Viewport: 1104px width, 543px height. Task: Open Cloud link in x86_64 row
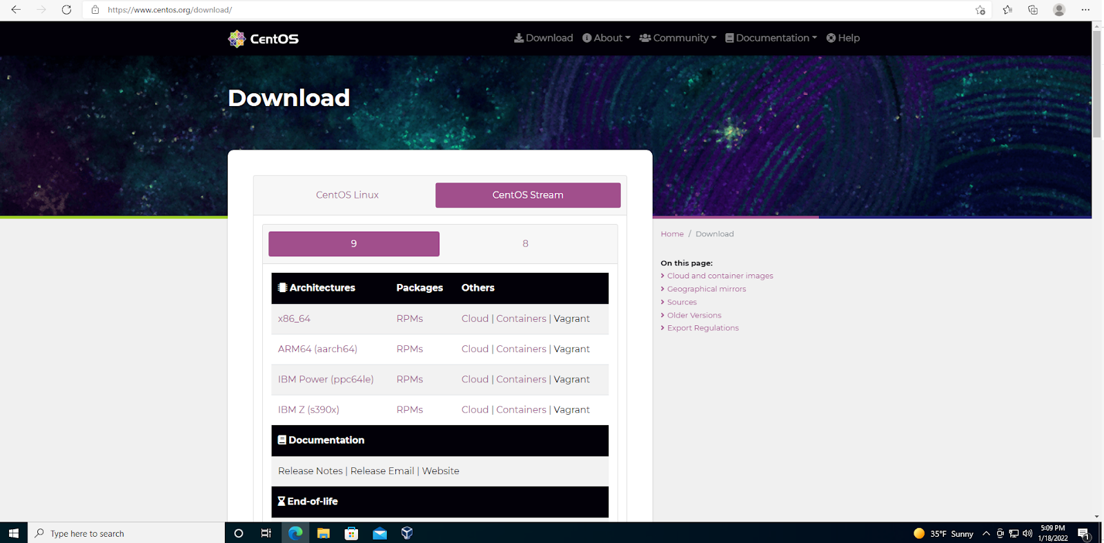475,318
